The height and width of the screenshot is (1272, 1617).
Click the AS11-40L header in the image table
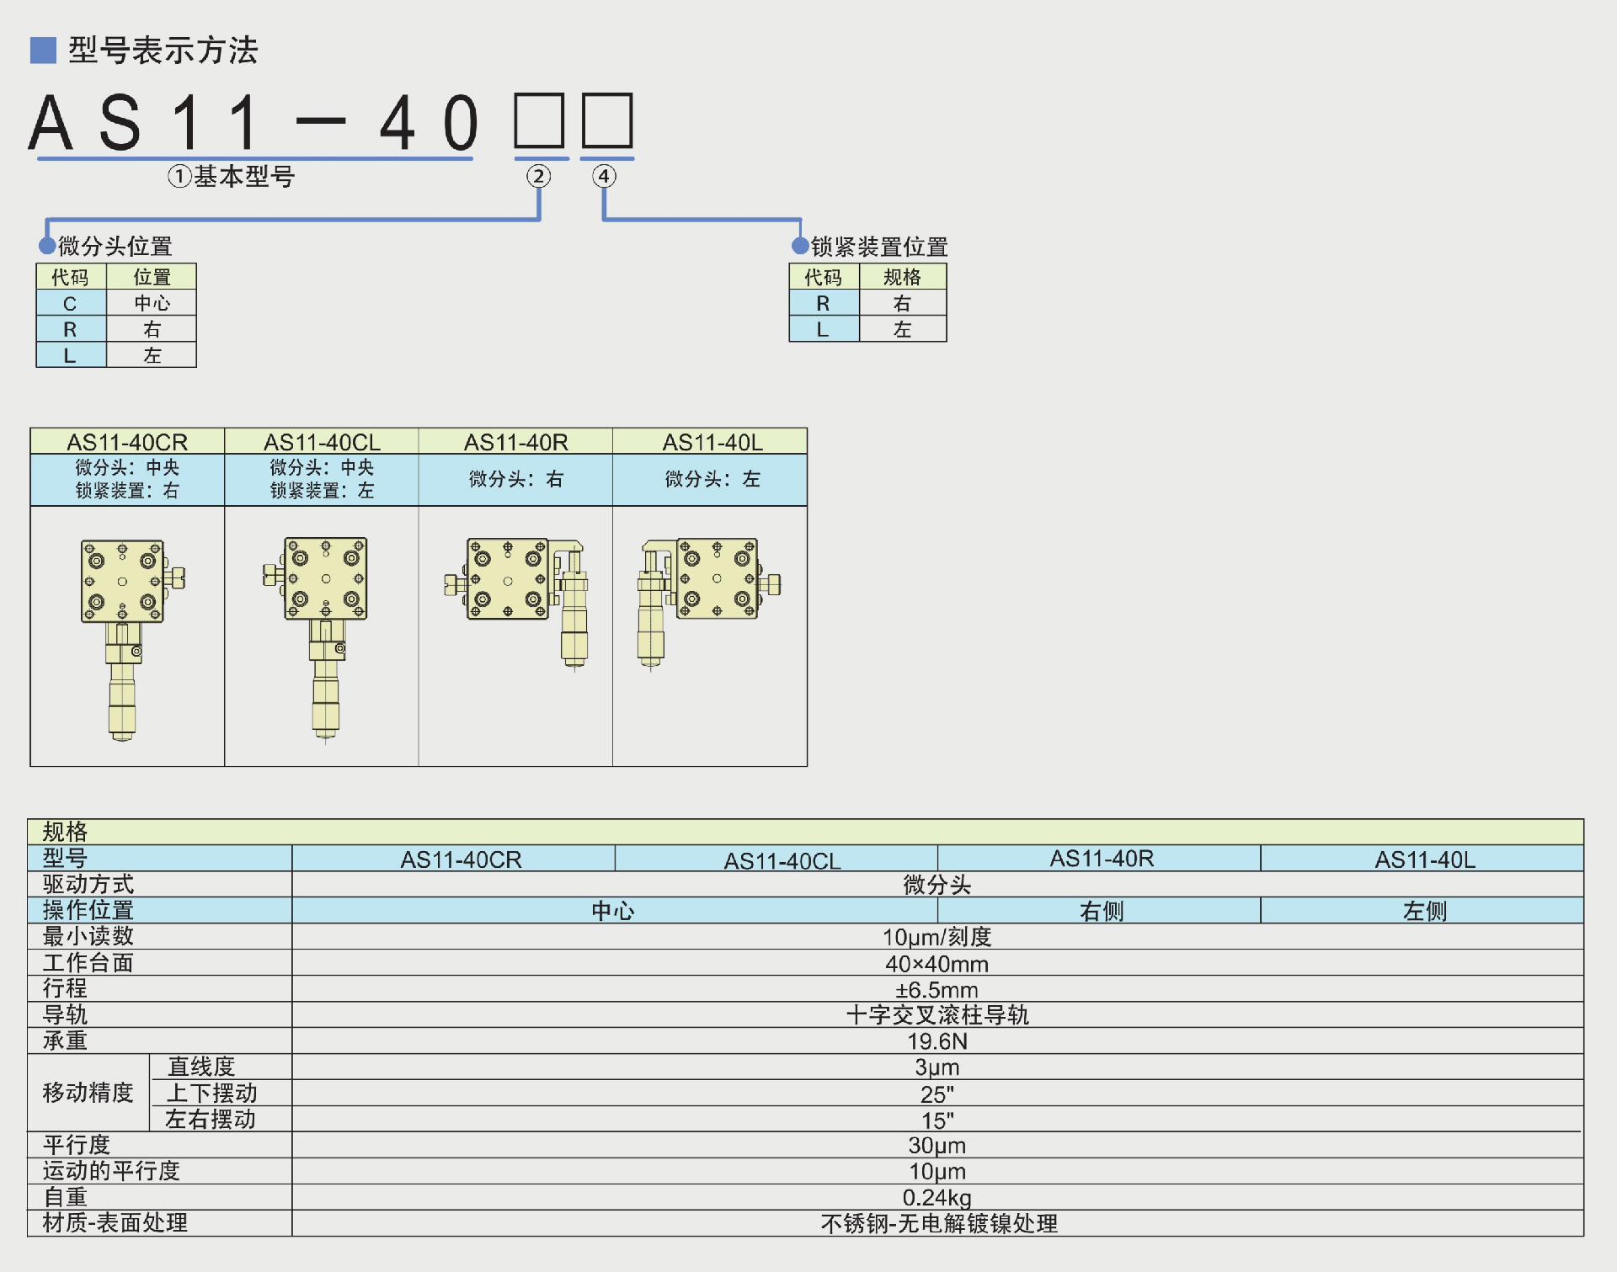point(712,442)
